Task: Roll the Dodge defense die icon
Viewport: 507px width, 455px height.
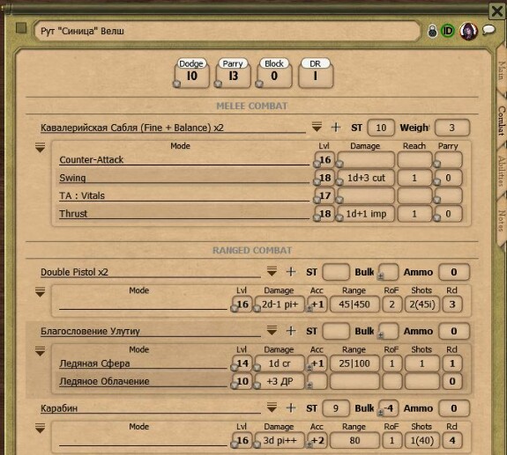Action: (176, 84)
